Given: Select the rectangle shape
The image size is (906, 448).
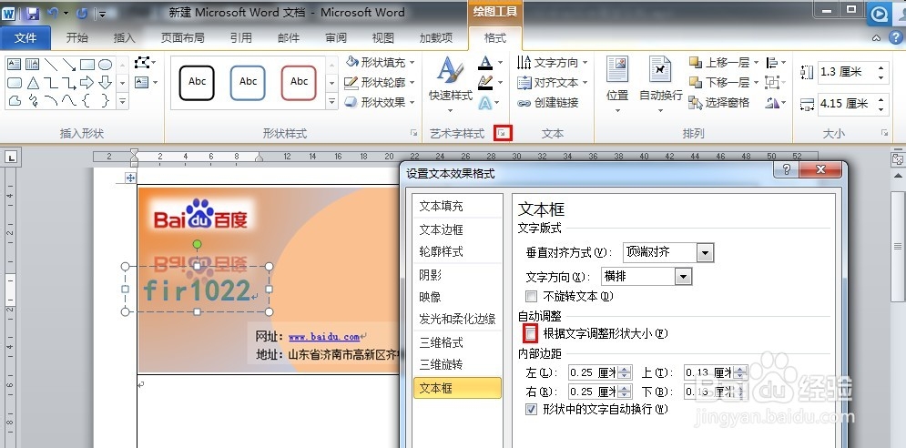Looking at the screenshot, I should (x=87, y=64).
